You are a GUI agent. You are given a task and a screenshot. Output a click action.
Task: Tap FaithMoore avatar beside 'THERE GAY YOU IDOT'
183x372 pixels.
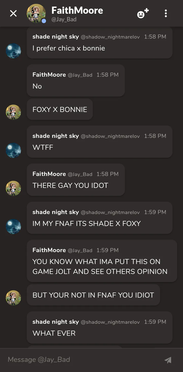(13, 188)
